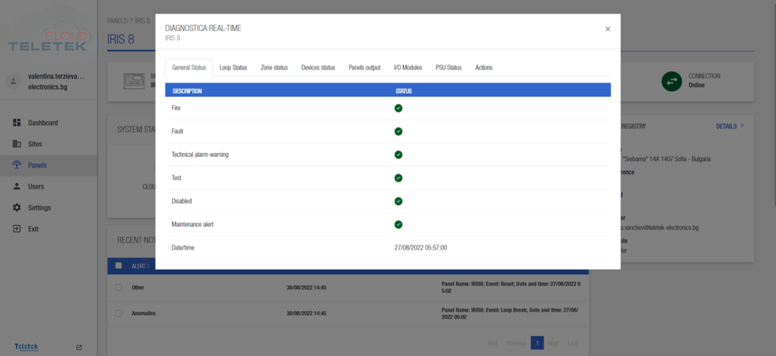Sort by the Alert column arrows

click(x=148, y=266)
